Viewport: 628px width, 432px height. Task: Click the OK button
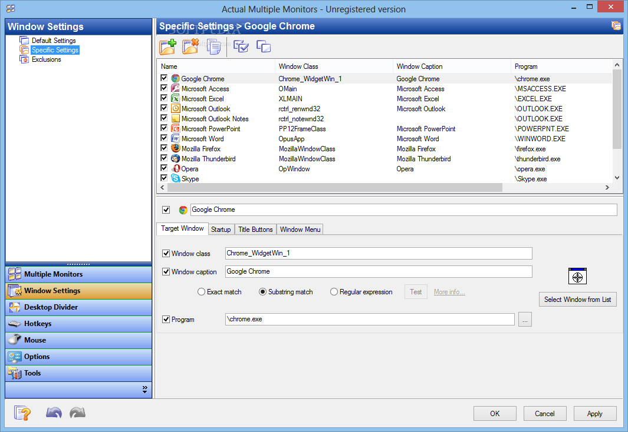coord(495,414)
